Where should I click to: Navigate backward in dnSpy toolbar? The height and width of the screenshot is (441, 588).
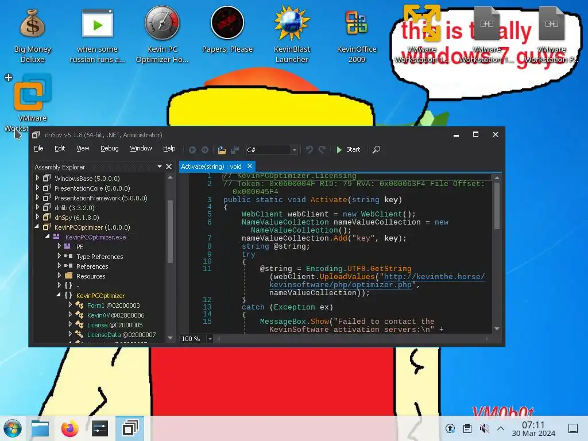[192, 150]
